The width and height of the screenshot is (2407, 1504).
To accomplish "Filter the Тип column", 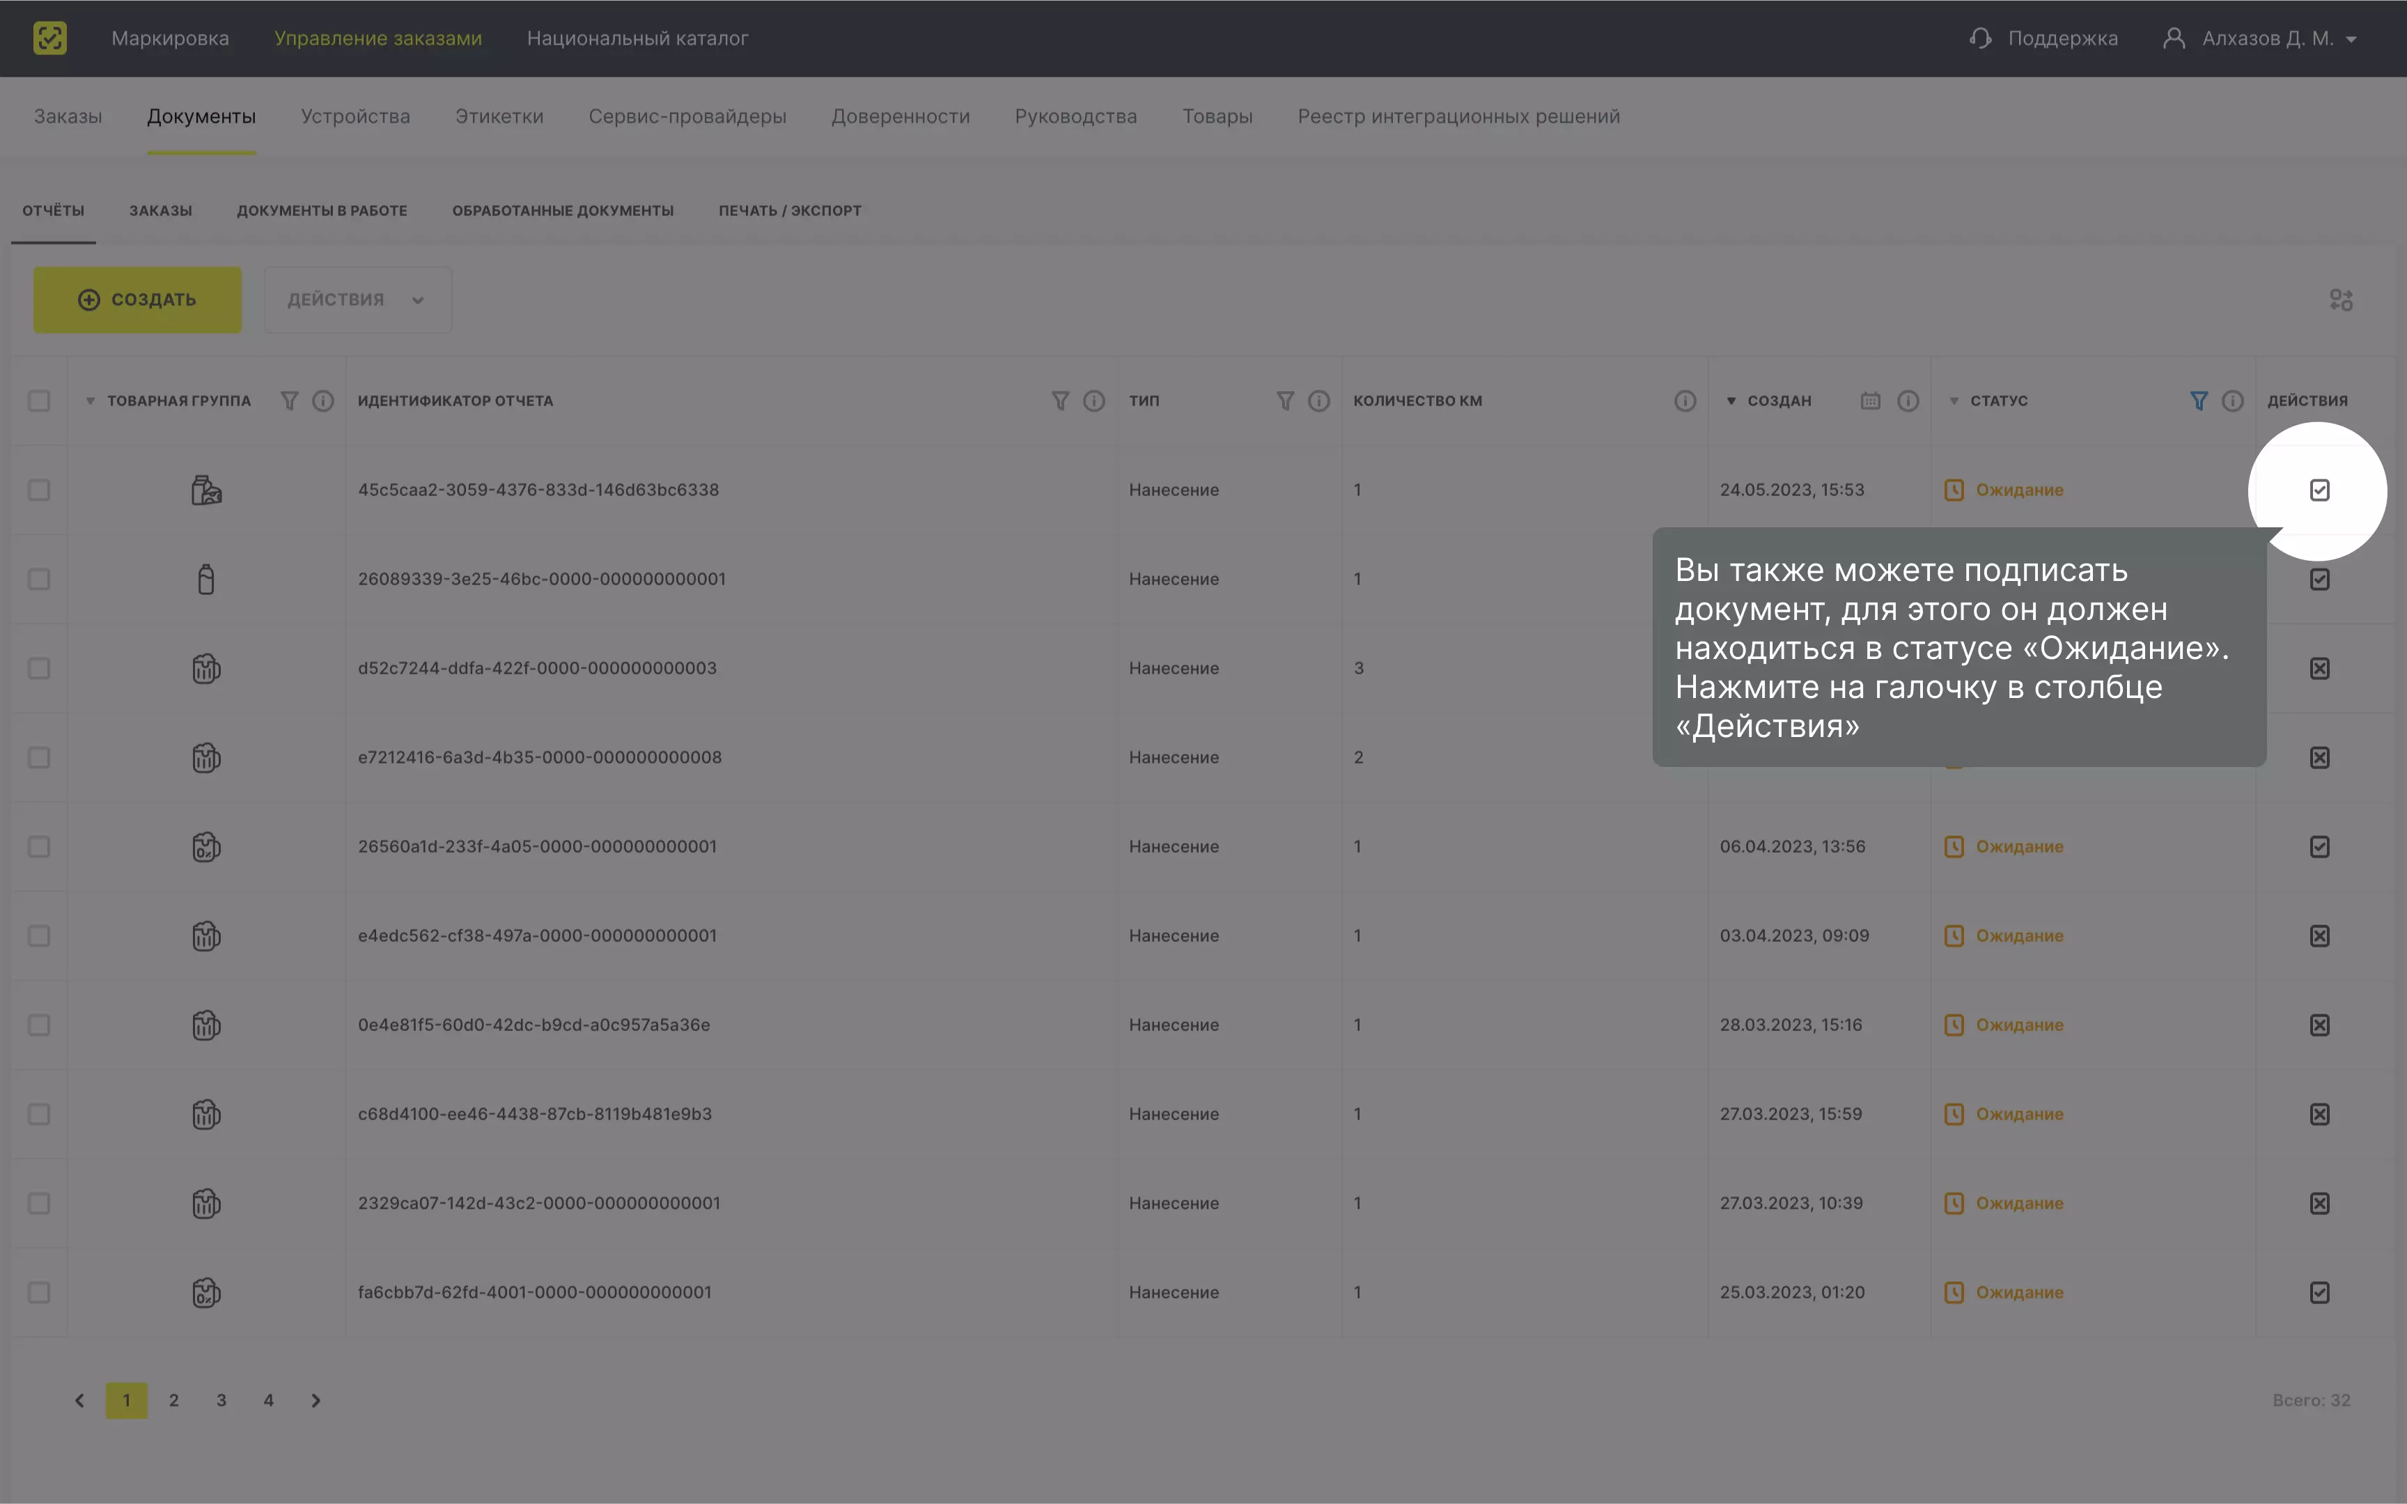I will [1284, 401].
